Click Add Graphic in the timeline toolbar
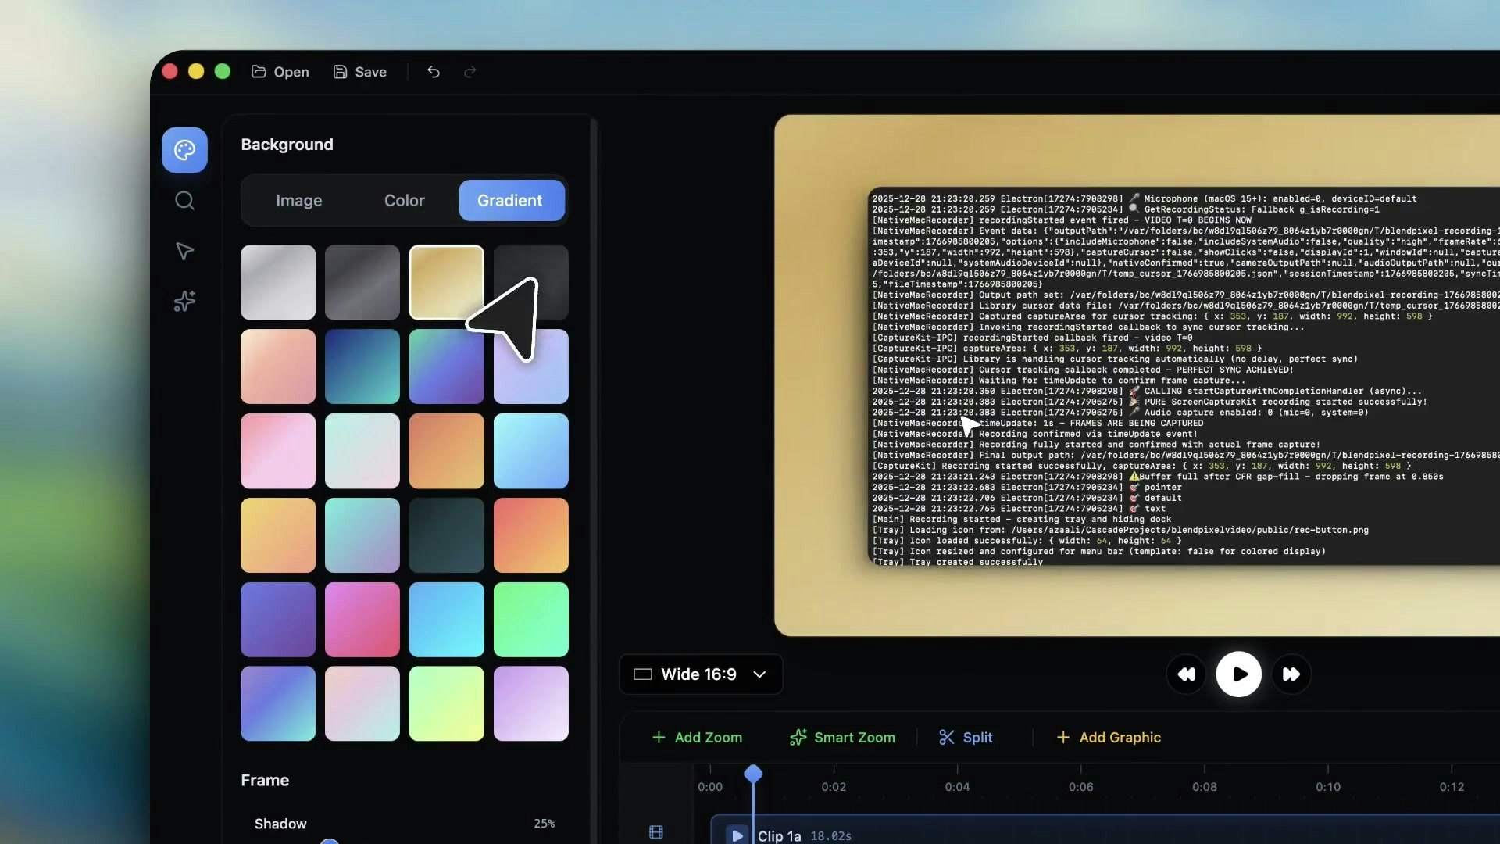Viewport: 1500px width, 844px height. click(x=1109, y=738)
